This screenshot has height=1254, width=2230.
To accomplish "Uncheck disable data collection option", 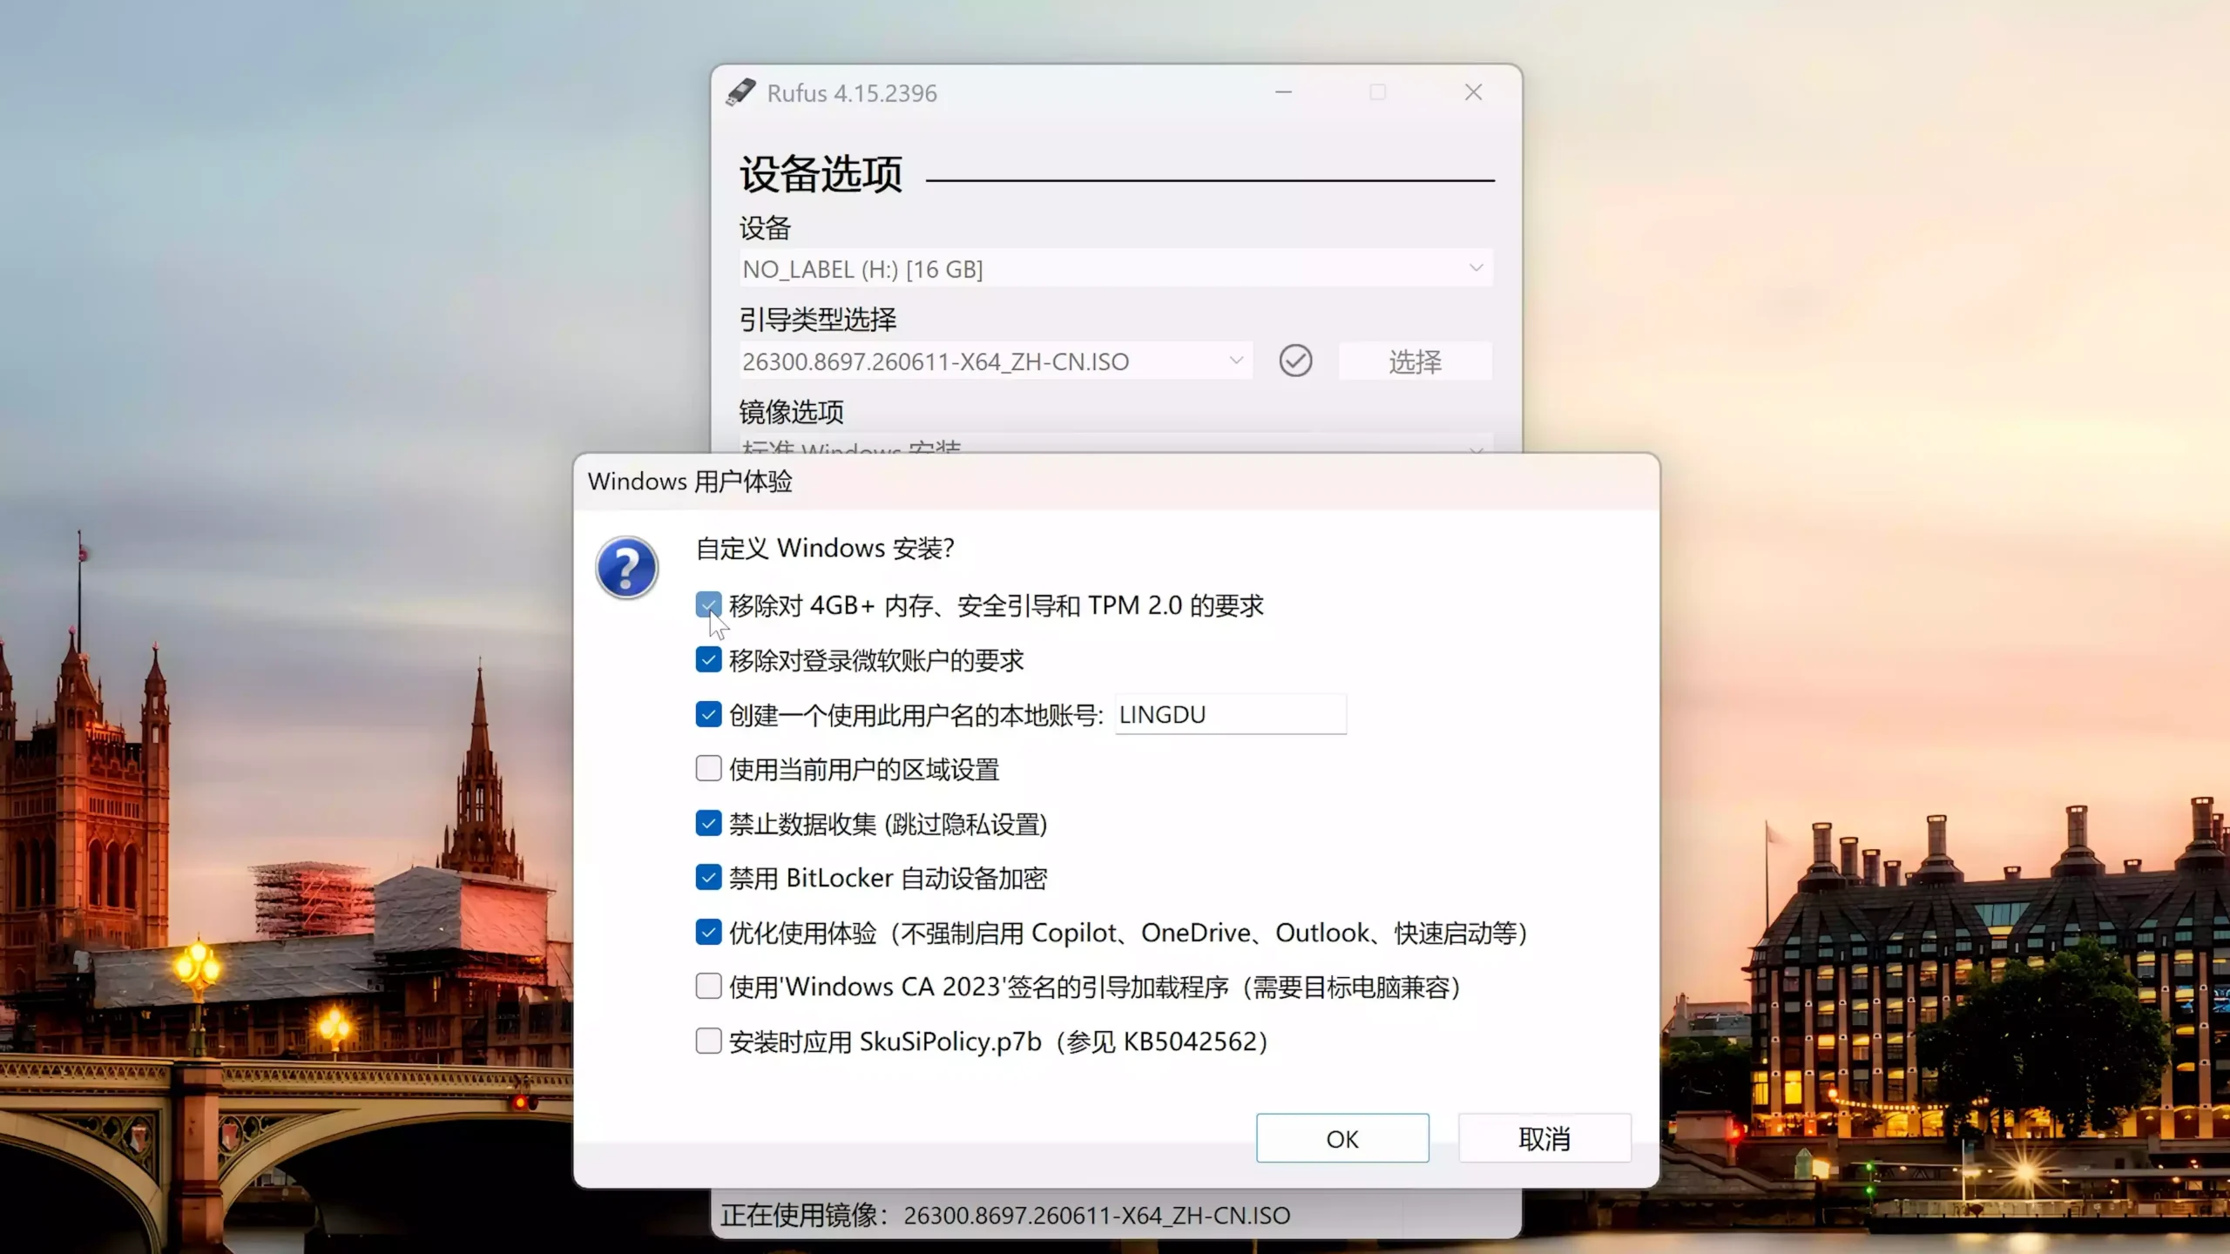I will [x=708, y=823].
